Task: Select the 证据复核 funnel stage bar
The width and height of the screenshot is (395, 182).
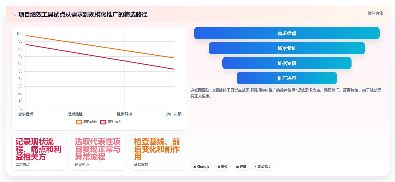Action: pyautogui.click(x=287, y=63)
